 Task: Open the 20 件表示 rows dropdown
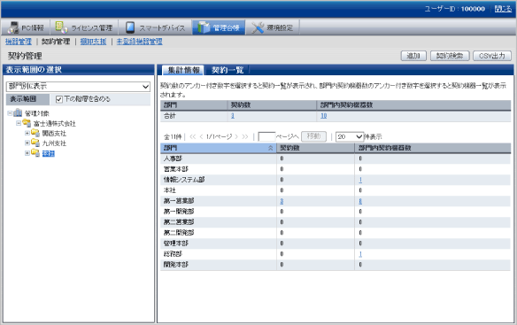click(350, 136)
